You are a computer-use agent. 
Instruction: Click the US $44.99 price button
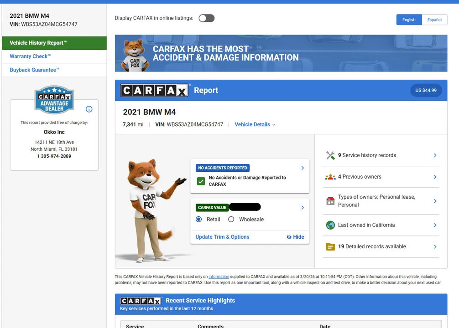coord(426,90)
